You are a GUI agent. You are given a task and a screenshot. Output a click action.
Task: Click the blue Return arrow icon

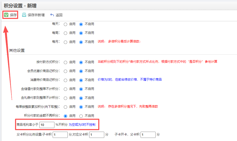pos(52,15)
